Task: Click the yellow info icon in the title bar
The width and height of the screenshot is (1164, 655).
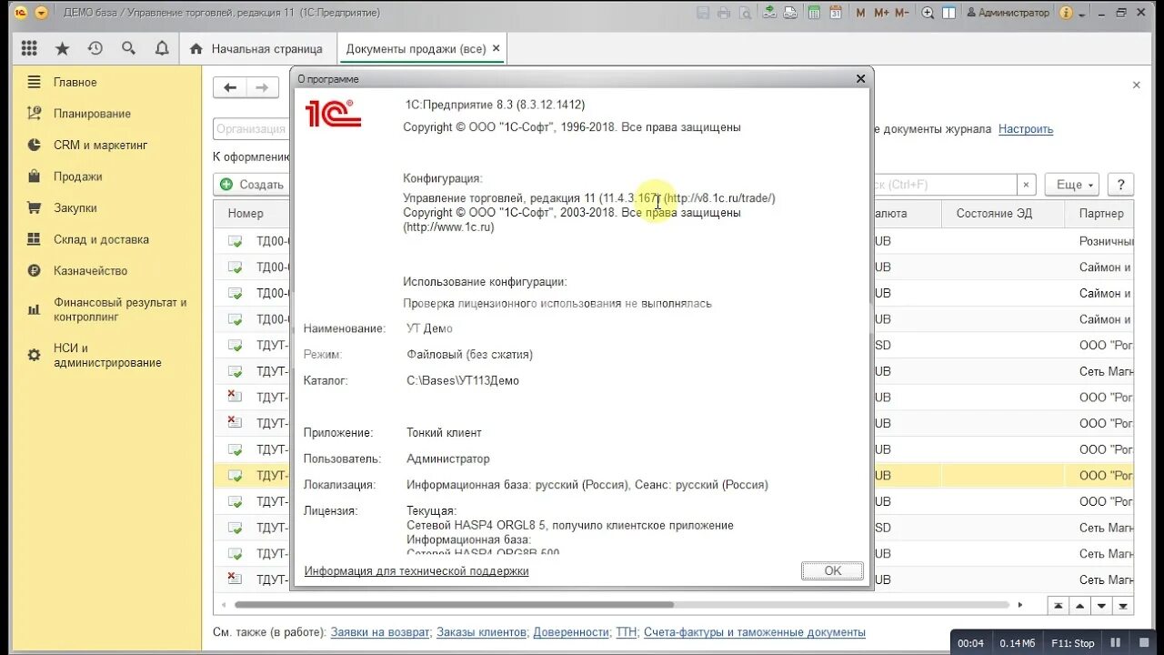Action: 1066,13
